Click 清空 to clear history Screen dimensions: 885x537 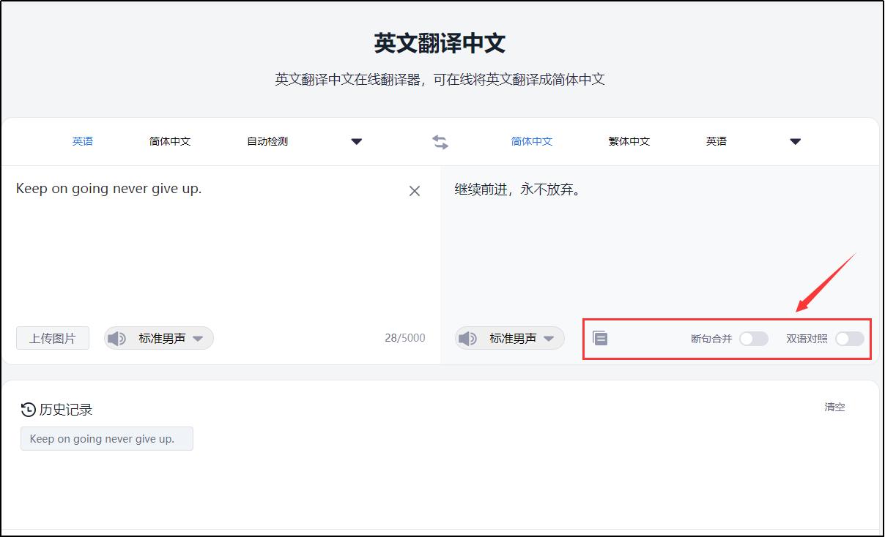click(x=834, y=408)
